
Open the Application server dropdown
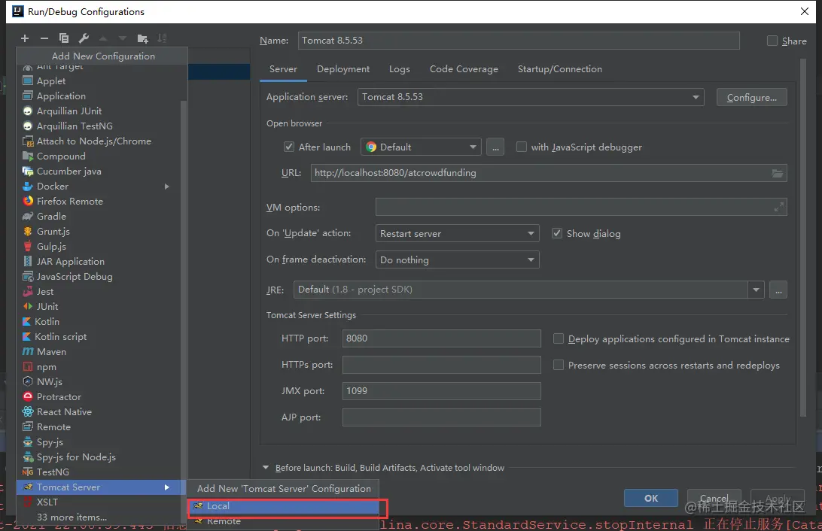coord(531,98)
